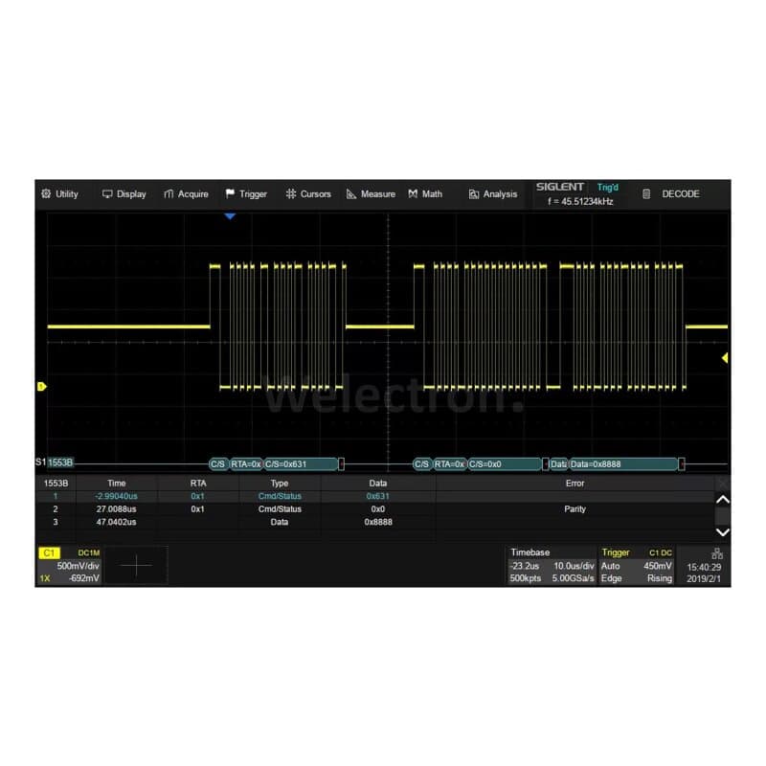
Task: Open the Trigger menu
Action: [246, 194]
